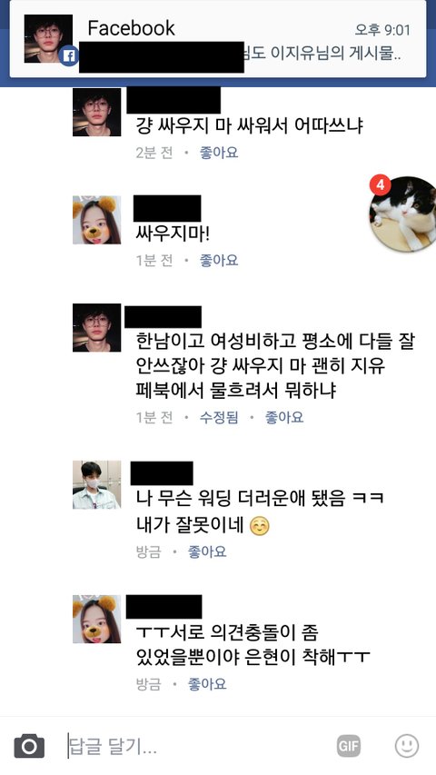Open bear-filter profile picture on '싸우지마!' comment
Image resolution: width=436 pixels, height=775 pixels.
pyautogui.click(x=97, y=220)
